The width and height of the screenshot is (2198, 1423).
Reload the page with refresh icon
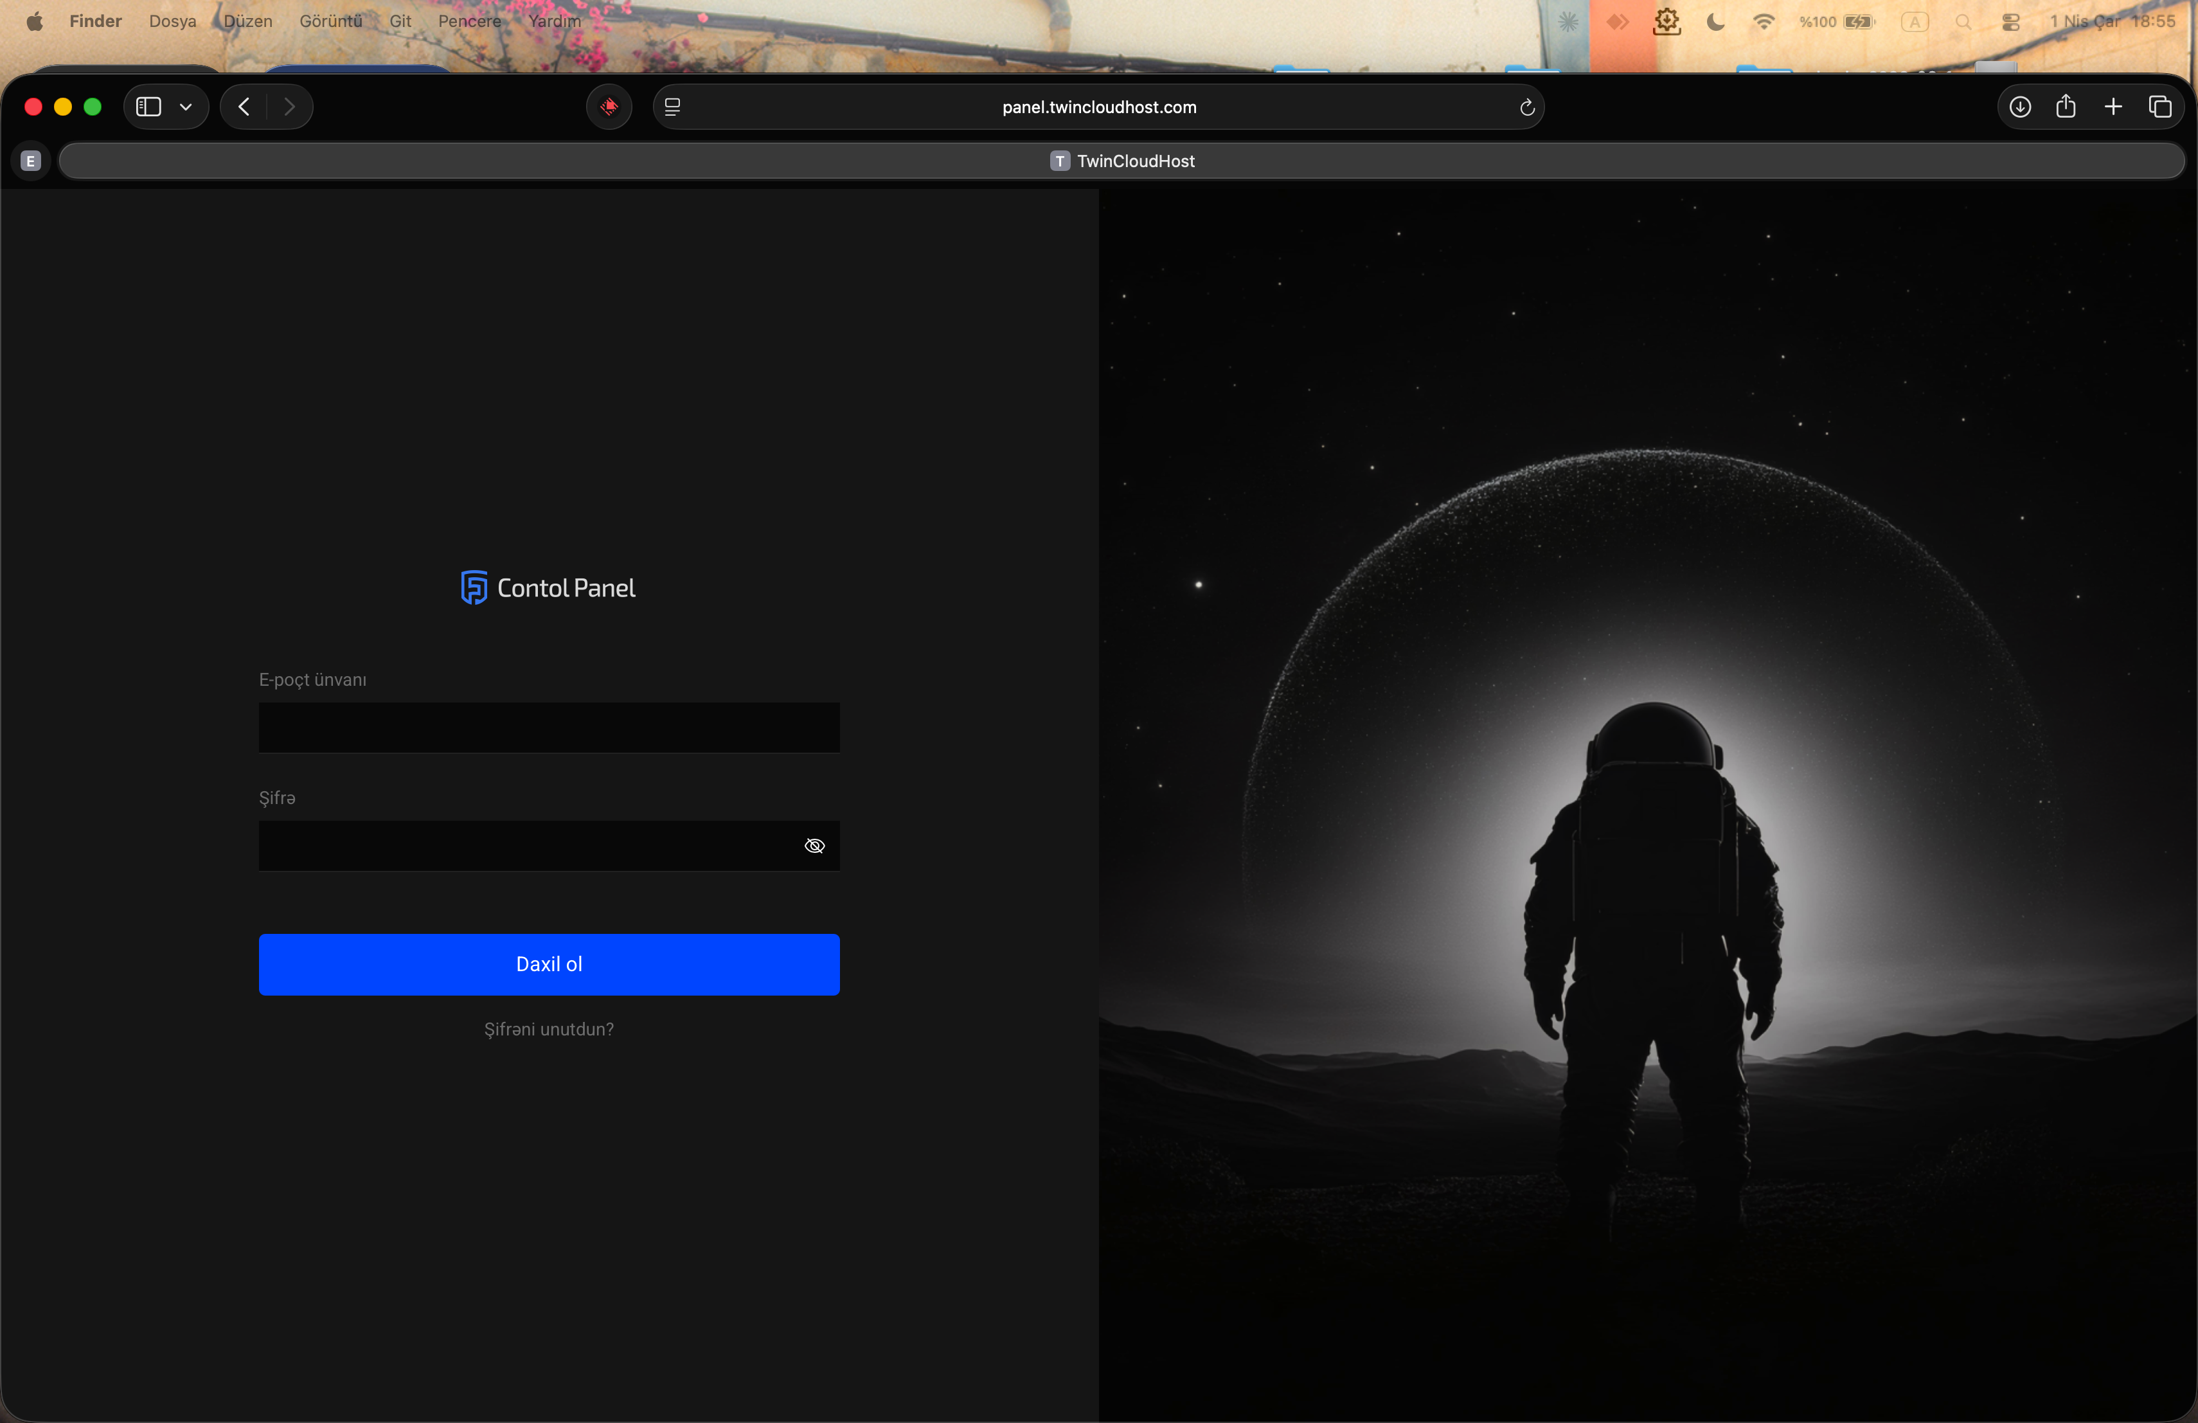tap(1526, 107)
